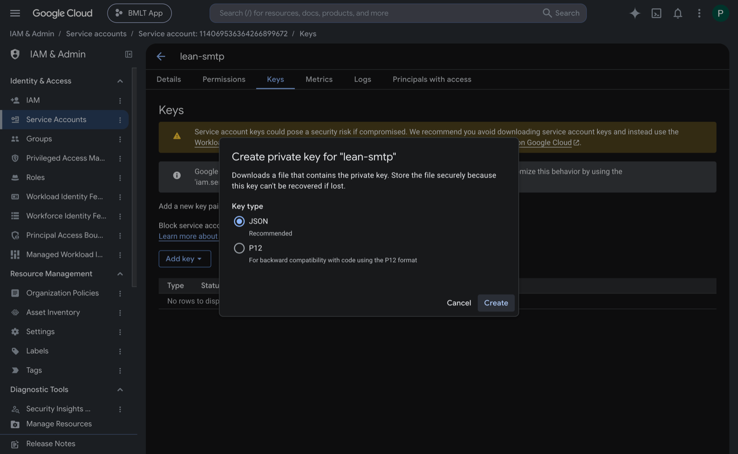Click the IAM & Admin shield icon

[x=15, y=54]
